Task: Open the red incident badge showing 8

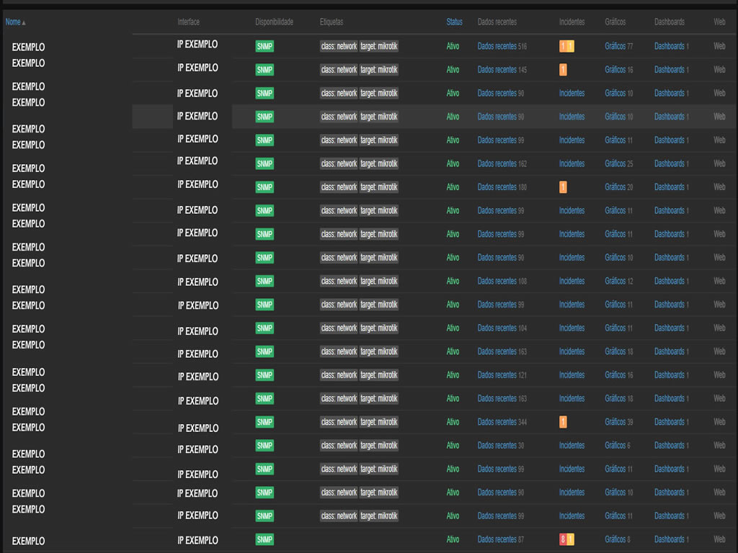Action: (x=563, y=539)
